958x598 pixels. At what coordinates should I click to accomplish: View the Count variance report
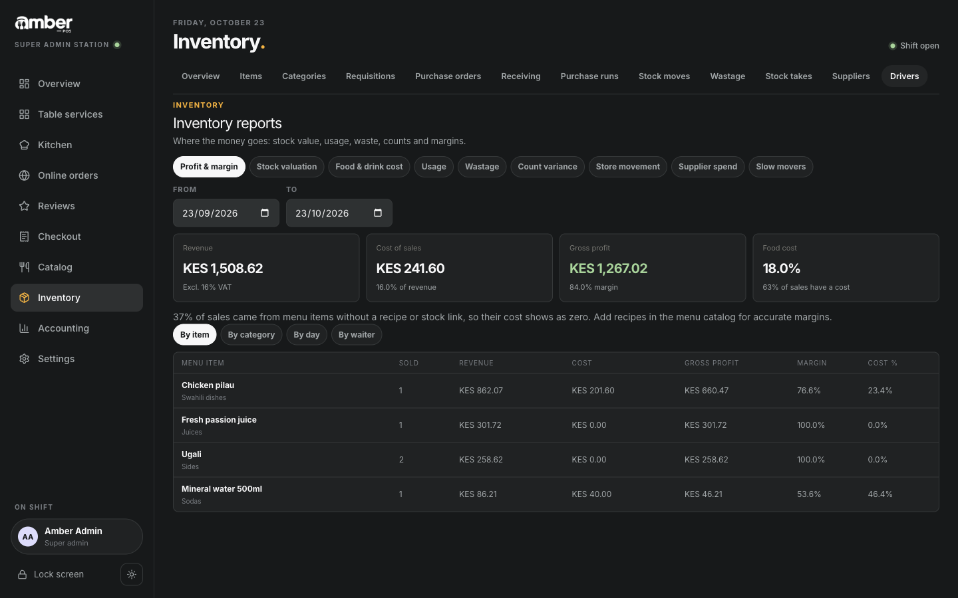point(548,167)
